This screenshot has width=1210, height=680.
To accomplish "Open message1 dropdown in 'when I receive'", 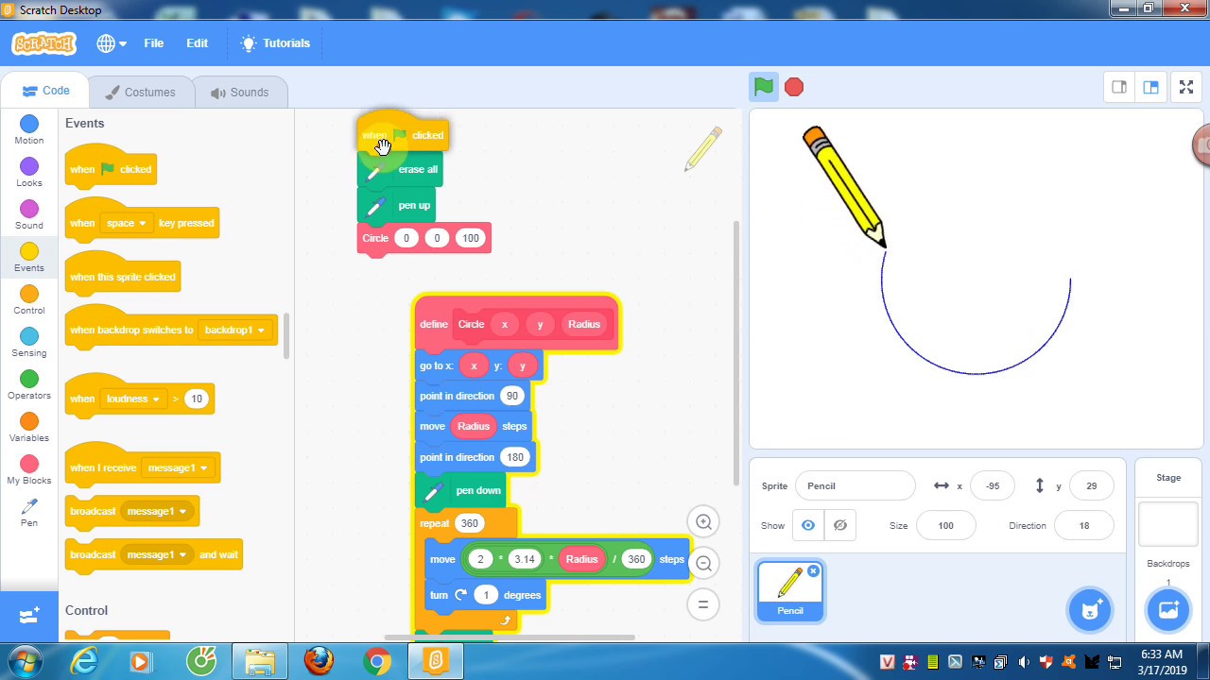I will (176, 467).
